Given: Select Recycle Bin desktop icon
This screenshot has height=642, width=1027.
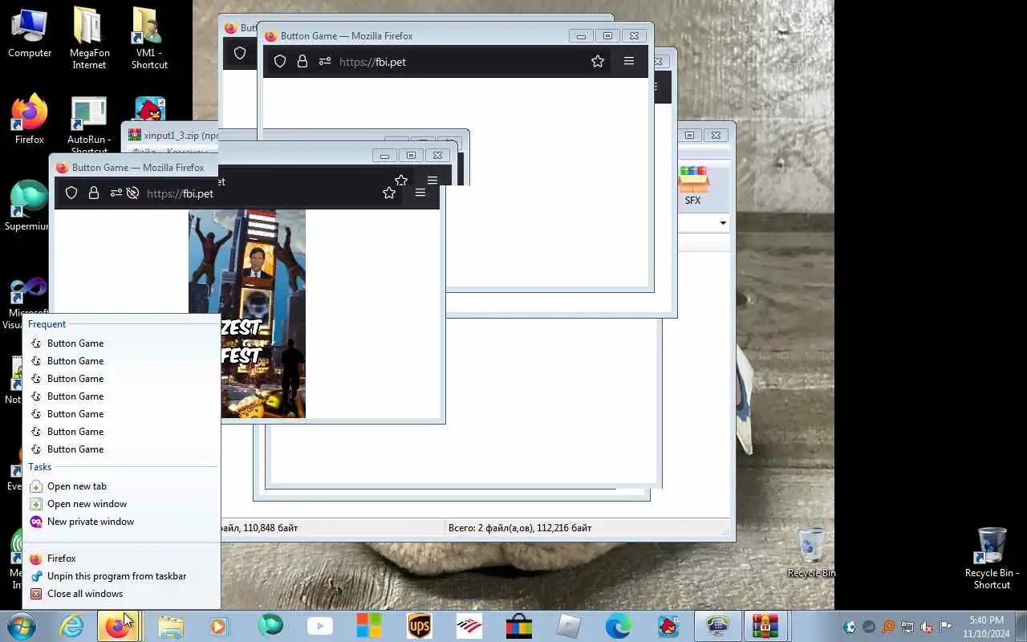Looking at the screenshot, I should [811, 553].
